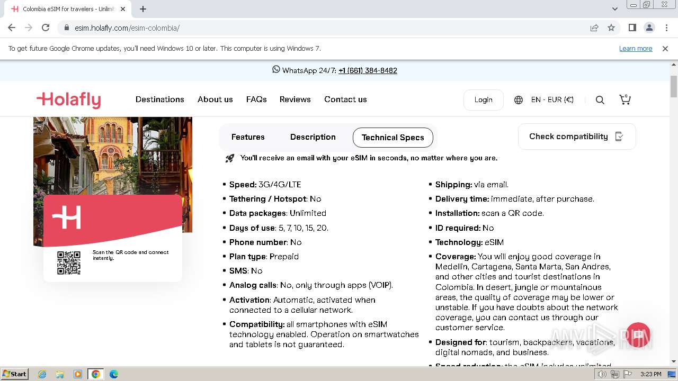
Task: Click the search magnifier icon
Action: point(600,100)
